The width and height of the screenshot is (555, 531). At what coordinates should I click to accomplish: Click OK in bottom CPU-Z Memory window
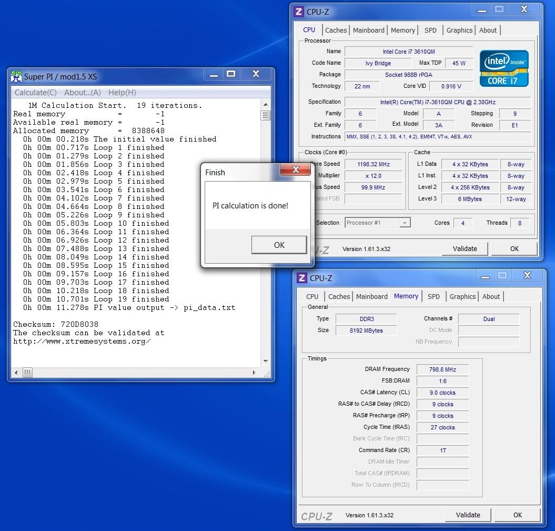coord(518,515)
